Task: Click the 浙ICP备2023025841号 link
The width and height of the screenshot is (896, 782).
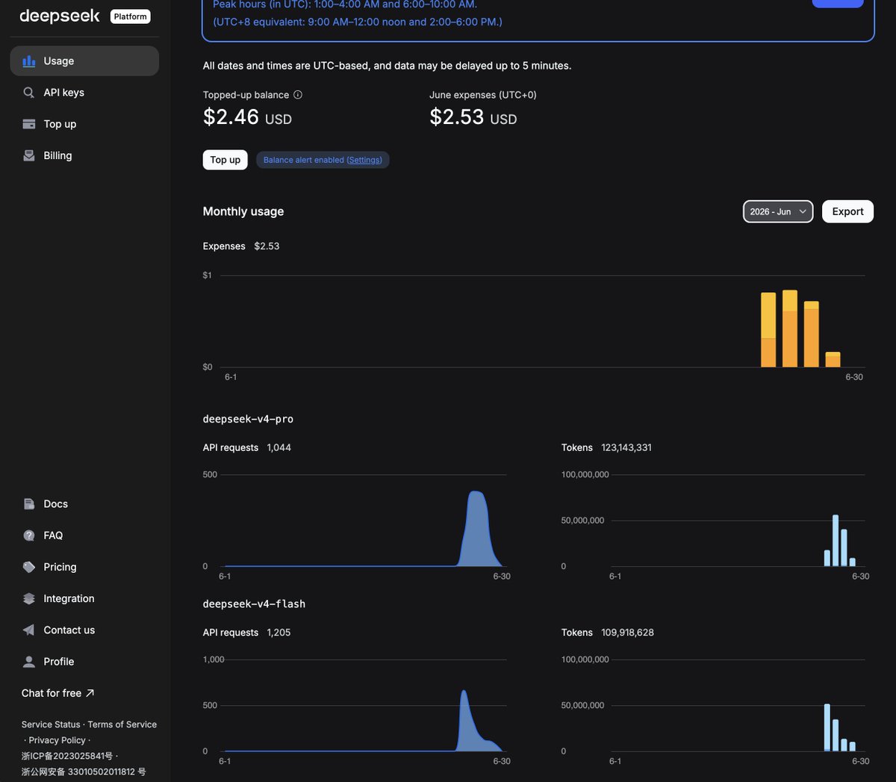Action: [x=67, y=756]
